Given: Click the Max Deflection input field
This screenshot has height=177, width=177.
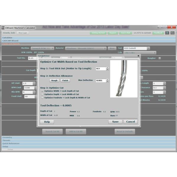Looking at the screenshot, I should pyautogui.click(x=100, y=81).
